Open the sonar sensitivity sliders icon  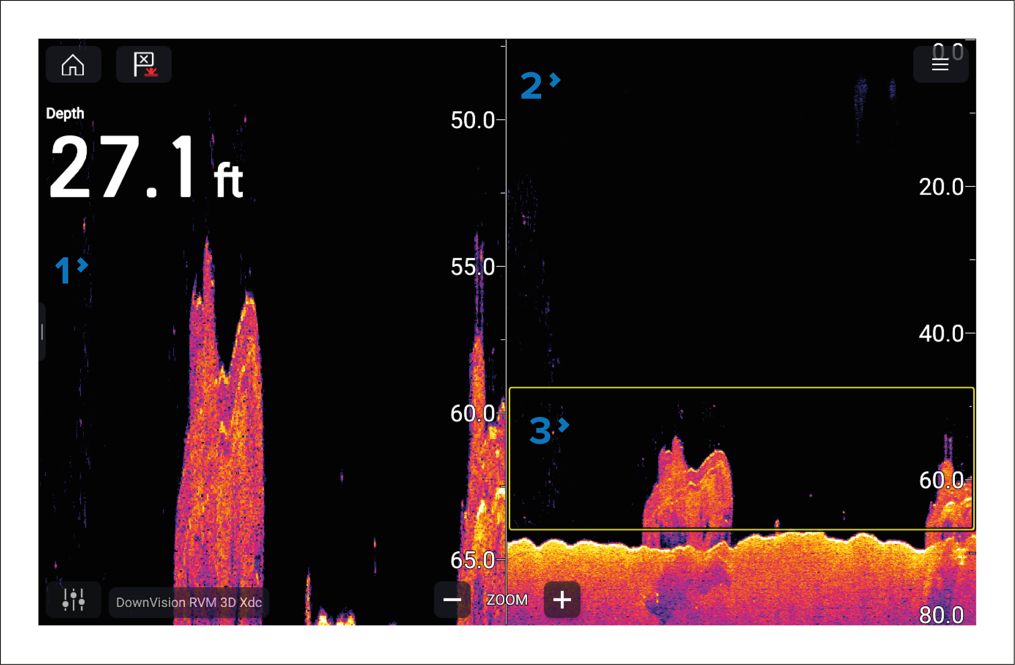[73, 599]
